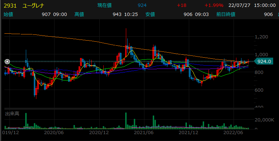Viewport: 279px width, 141px height.
Task: Select the stock code 2931
Action: point(10,6)
